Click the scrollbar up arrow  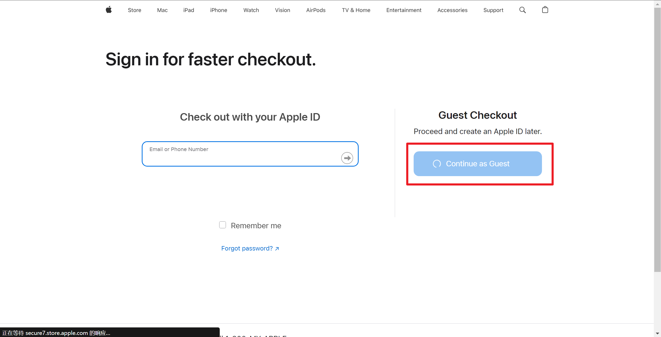pyautogui.click(x=657, y=4)
